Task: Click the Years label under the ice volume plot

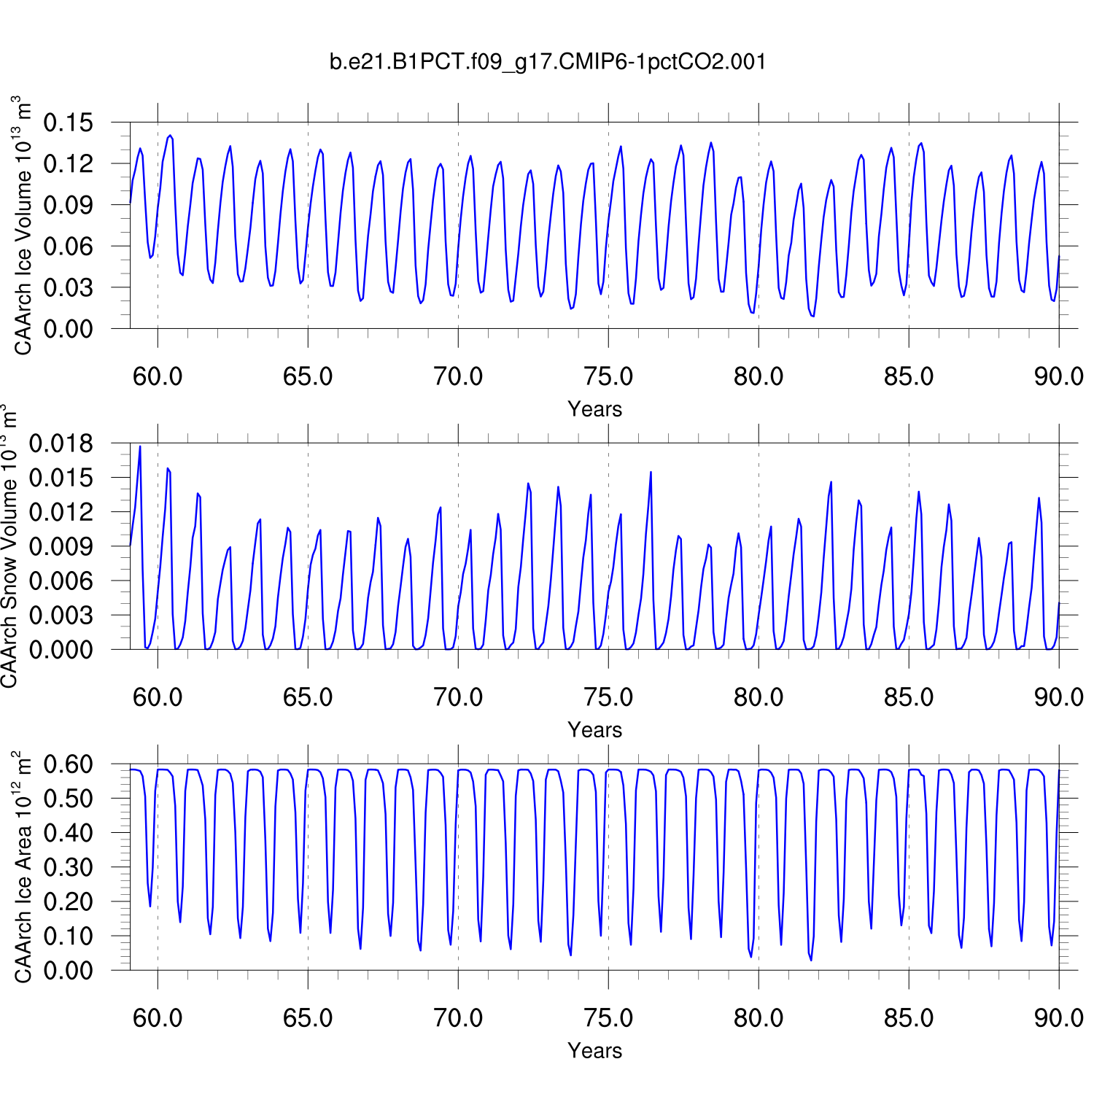Action: point(594,409)
